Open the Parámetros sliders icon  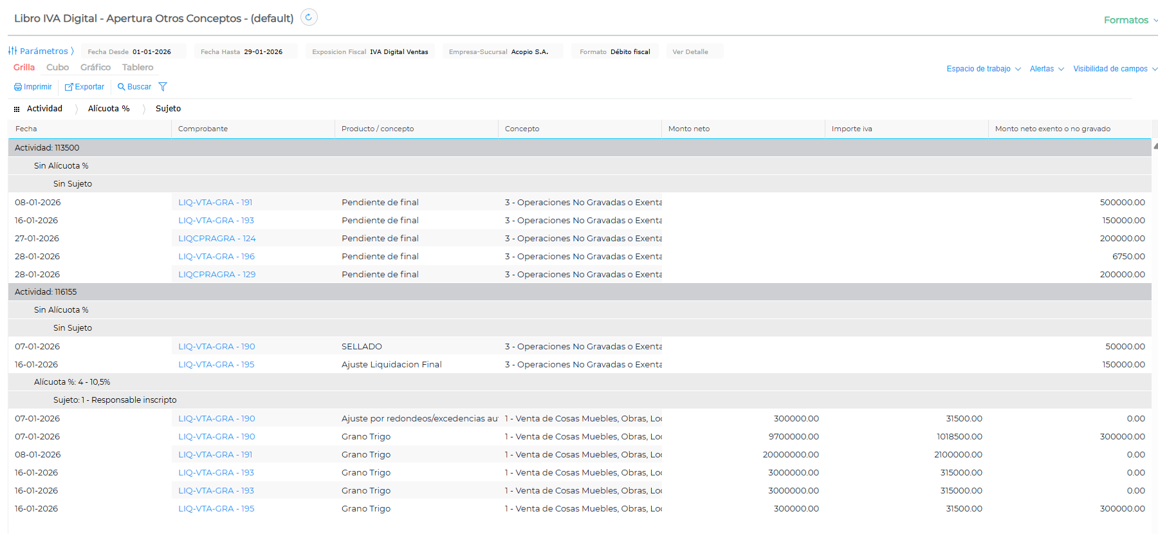click(13, 51)
